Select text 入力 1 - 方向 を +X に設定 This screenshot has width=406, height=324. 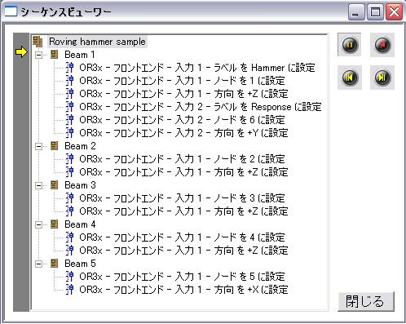(232, 290)
